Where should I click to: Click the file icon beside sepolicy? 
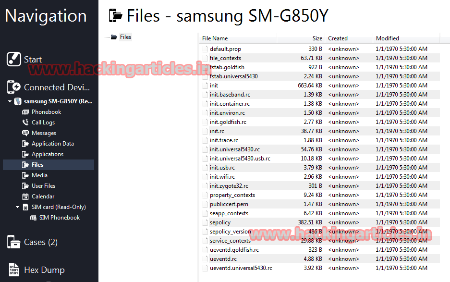(205, 222)
